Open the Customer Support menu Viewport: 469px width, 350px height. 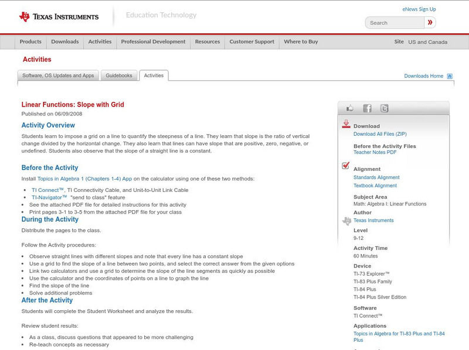[252, 42]
